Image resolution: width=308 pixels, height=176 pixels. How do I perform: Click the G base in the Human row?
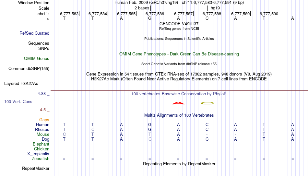coord(150,125)
